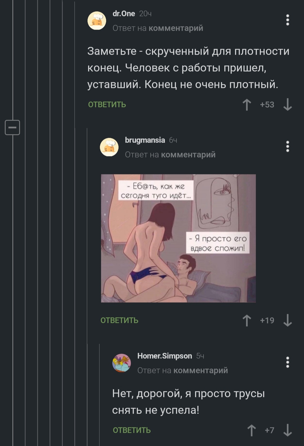Follow 'комментарий' parent link in dr.One's reply
Image resolution: width=304 pixels, height=446 pixels.
click(176, 28)
